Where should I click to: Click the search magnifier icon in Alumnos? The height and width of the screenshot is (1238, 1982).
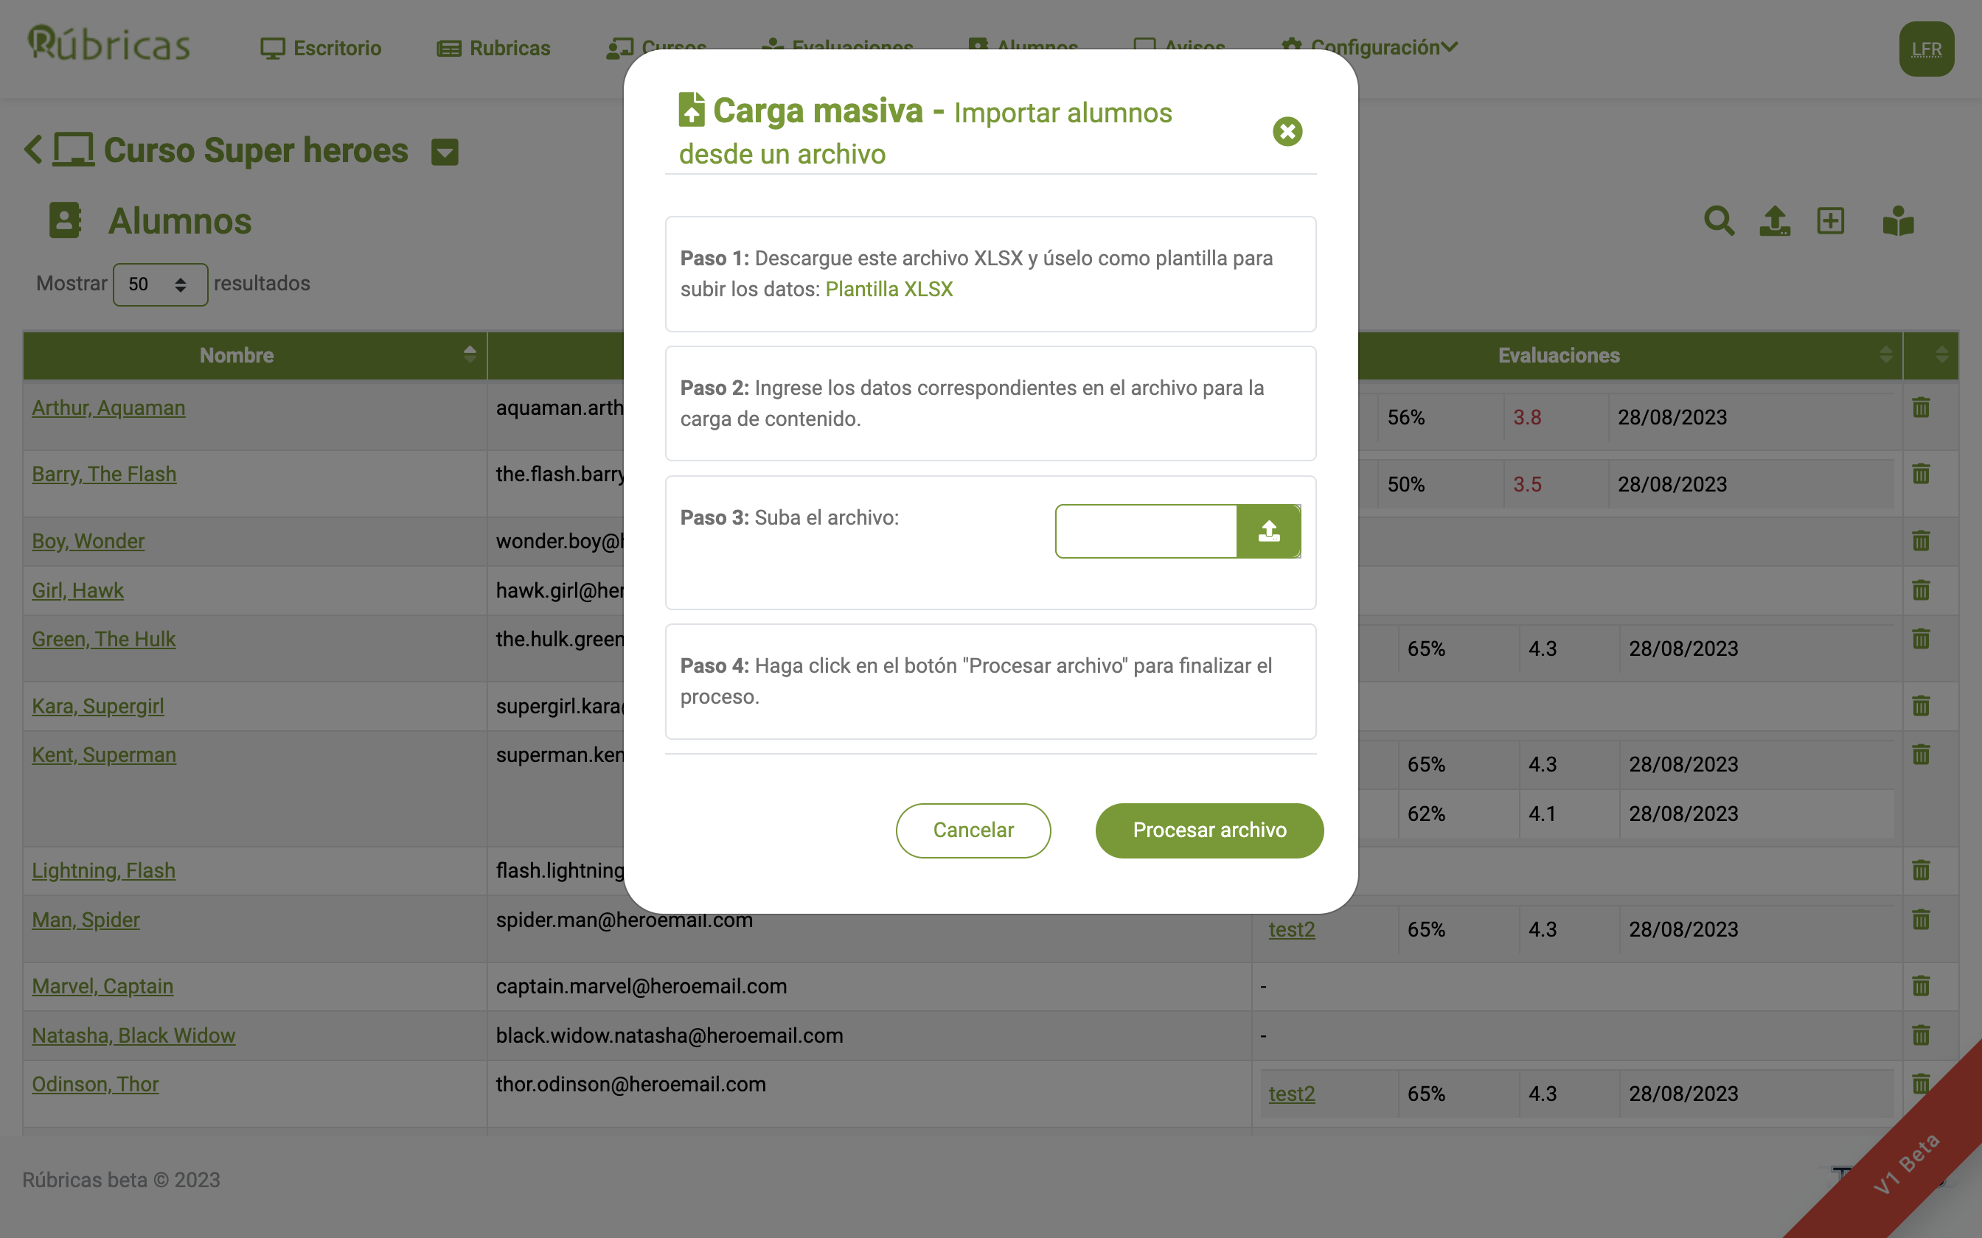point(1718,221)
